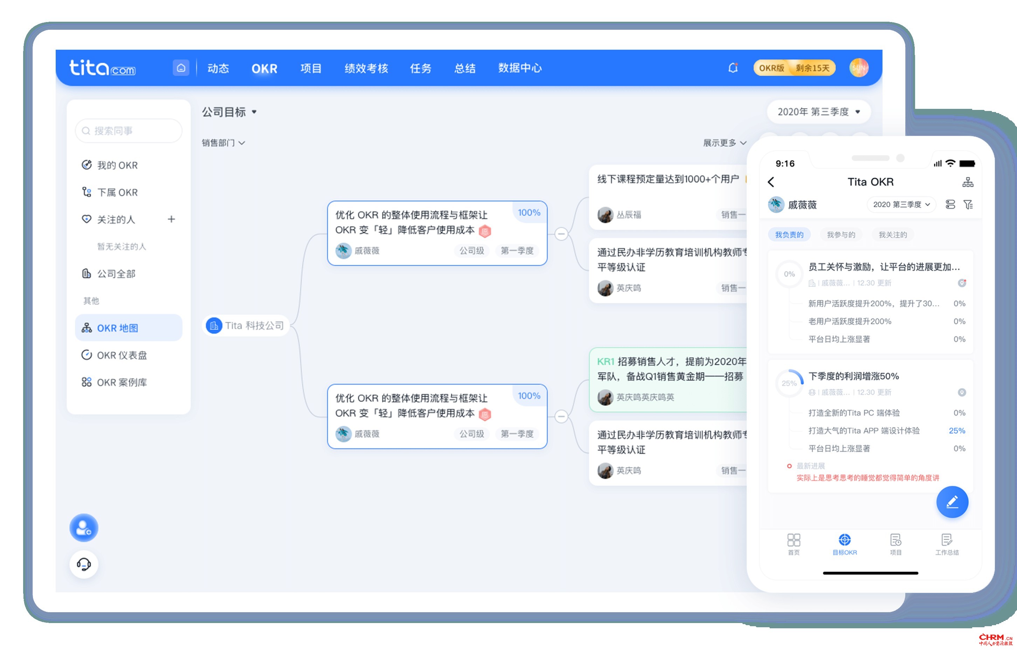
Task: Switch to 动态 in top navigation
Action: click(218, 68)
